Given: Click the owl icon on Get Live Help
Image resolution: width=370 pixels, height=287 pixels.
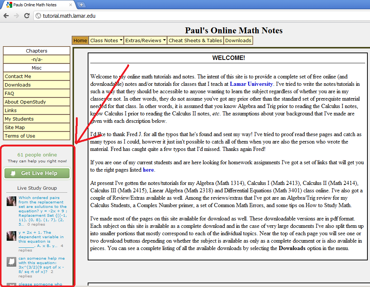Looking at the screenshot, I should (x=13, y=173).
